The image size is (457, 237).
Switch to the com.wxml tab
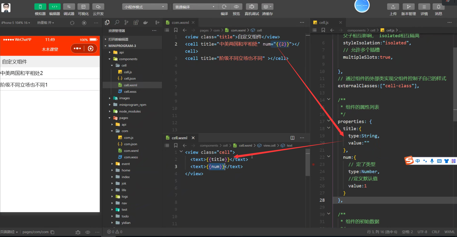(x=180, y=22)
